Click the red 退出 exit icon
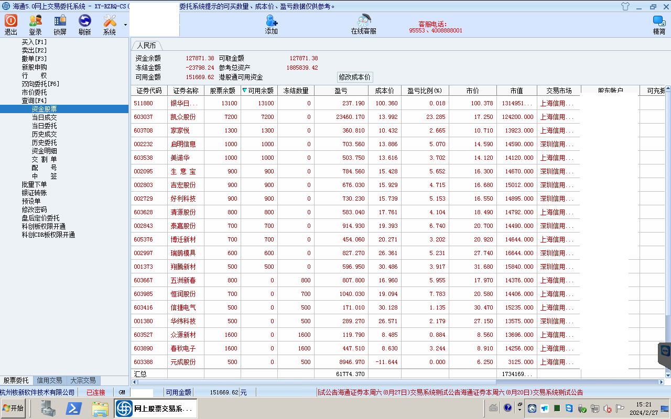Viewport: 671px width, 419px height. (11, 21)
